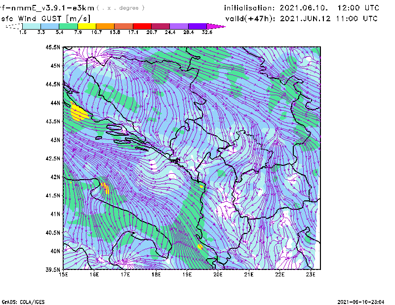Click the 'initialisation: 2021.06.10. 12:00 UTC' text
The height and width of the screenshot is (305, 395).
(x=302, y=8)
